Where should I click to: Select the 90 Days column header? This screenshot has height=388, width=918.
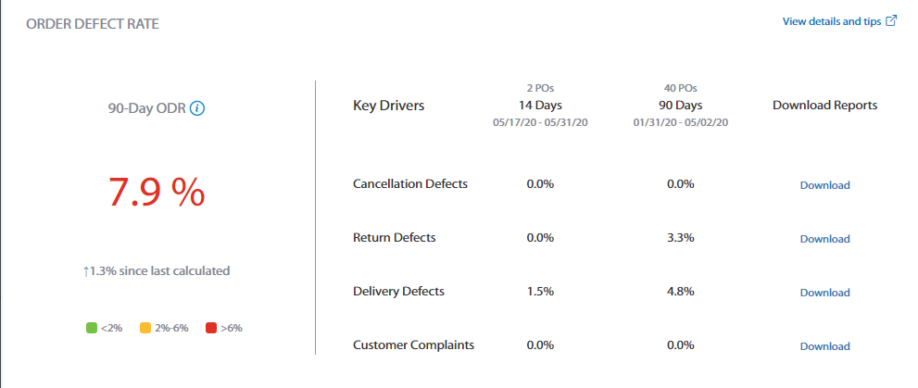point(680,106)
